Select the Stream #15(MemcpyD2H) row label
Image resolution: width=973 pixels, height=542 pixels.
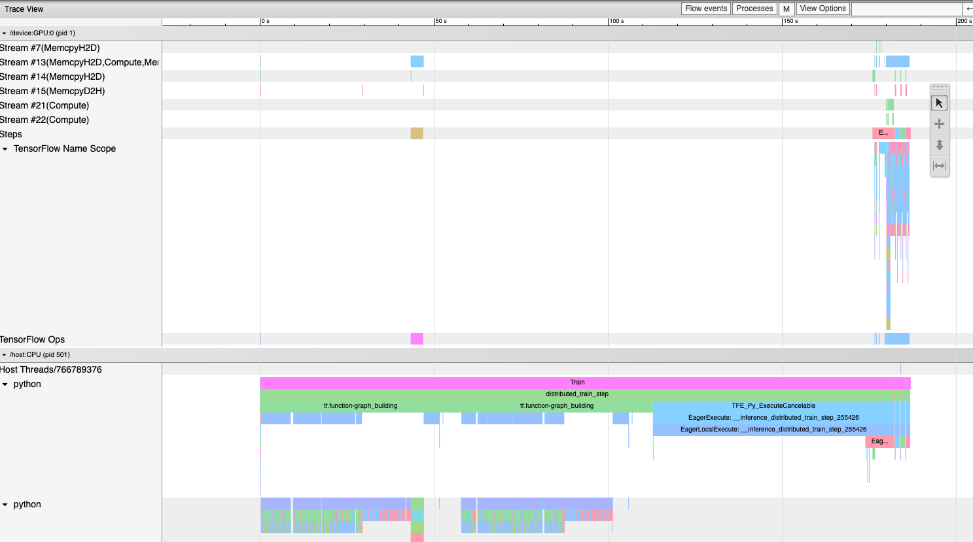click(52, 91)
